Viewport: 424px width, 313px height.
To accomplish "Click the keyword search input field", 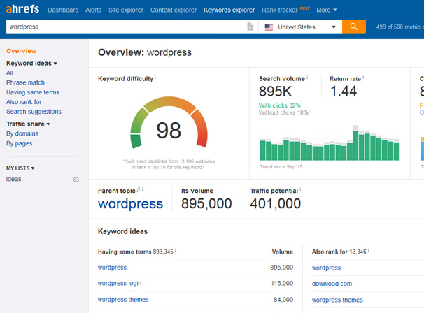I will (x=126, y=27).
